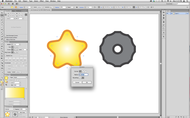
Task: Click OK in Corners dialog
Action: pos(87,82)
